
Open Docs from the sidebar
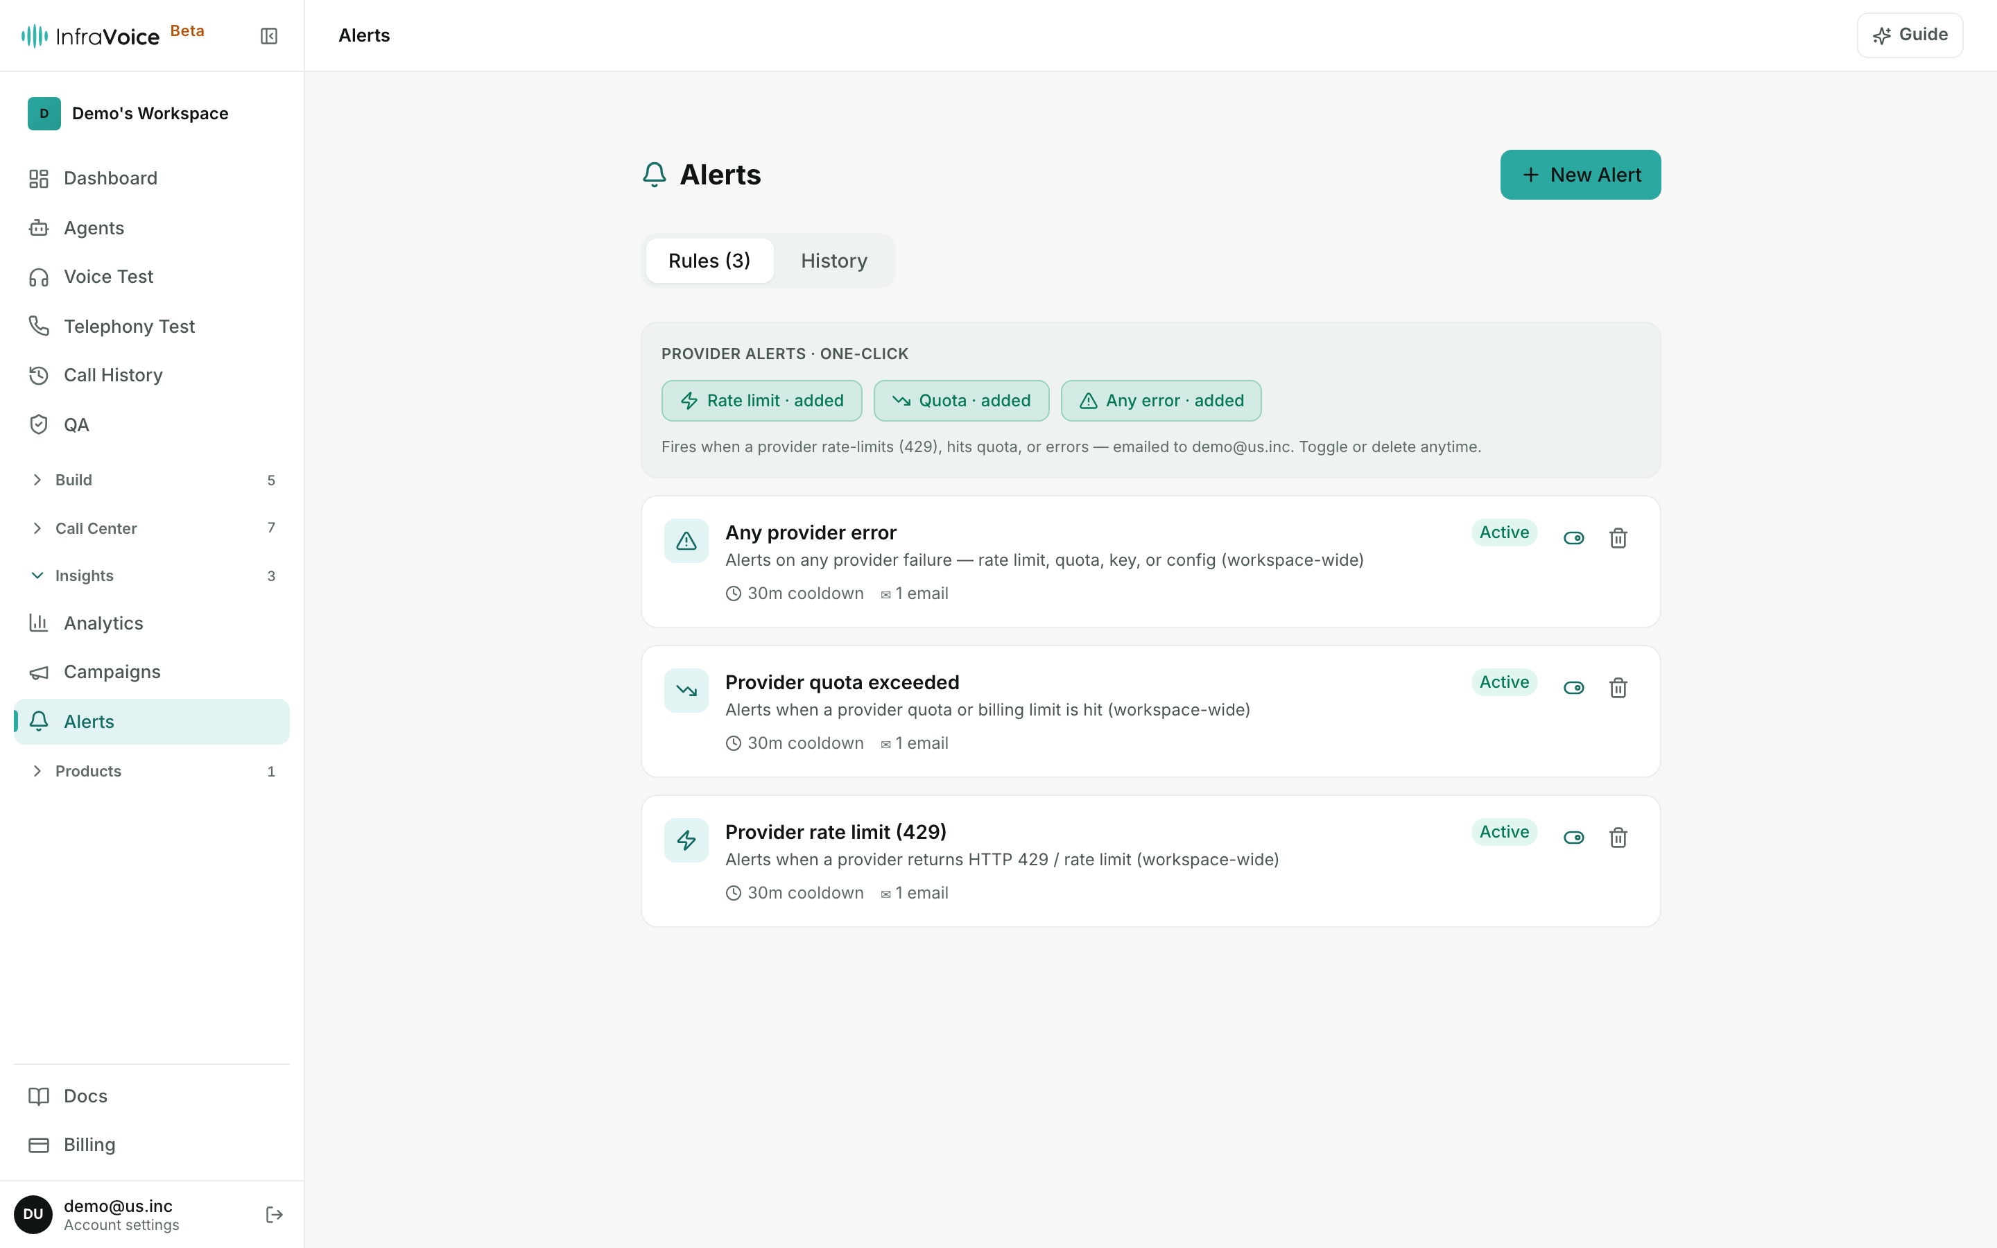[x=152, y=1095]
